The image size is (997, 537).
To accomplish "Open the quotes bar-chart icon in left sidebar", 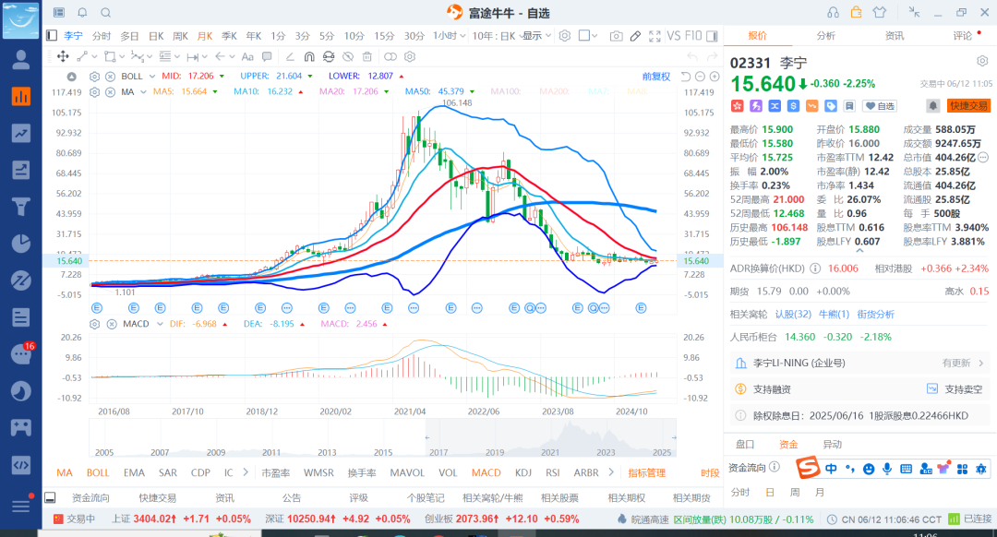I will [21, 97].
